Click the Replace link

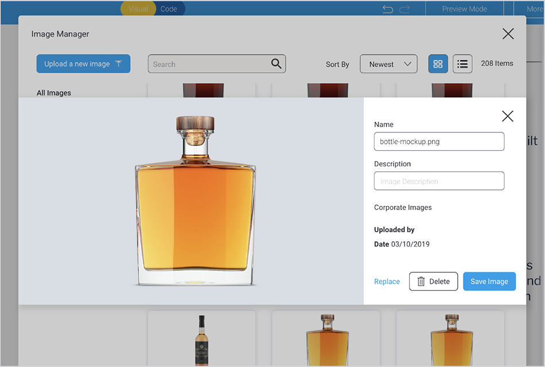387,282
